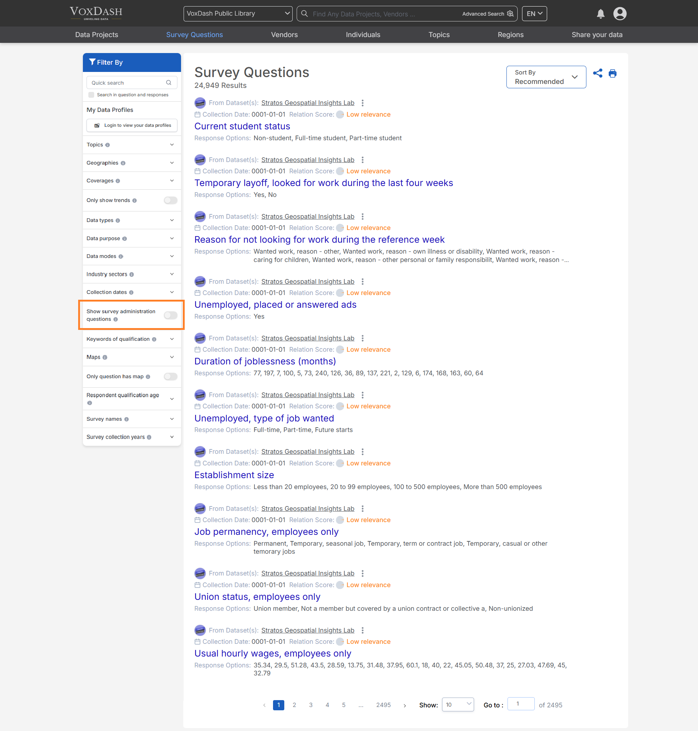Open Establishment size question link
The width and height of the screenshot is (698, 731).
[x=234, y=475]
